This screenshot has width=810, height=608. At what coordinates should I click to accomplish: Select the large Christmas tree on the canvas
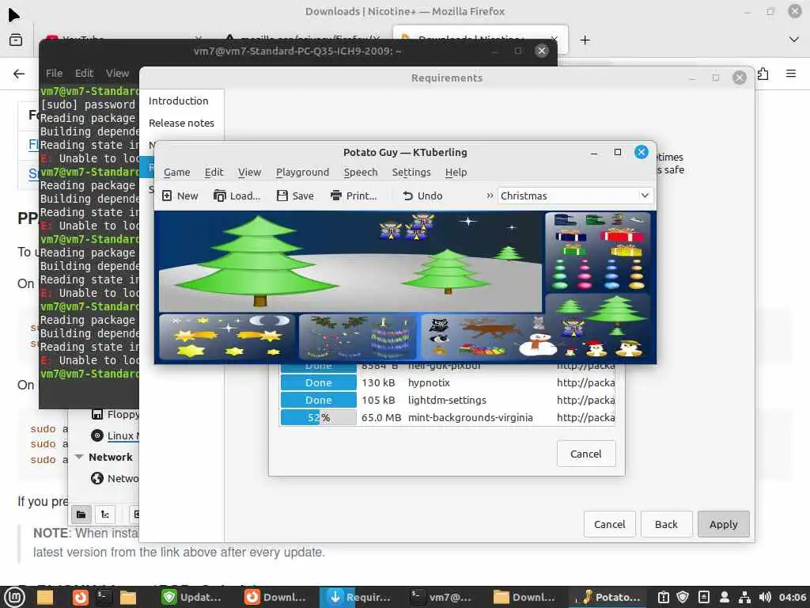pyautogui.click(x=257, y=260)
